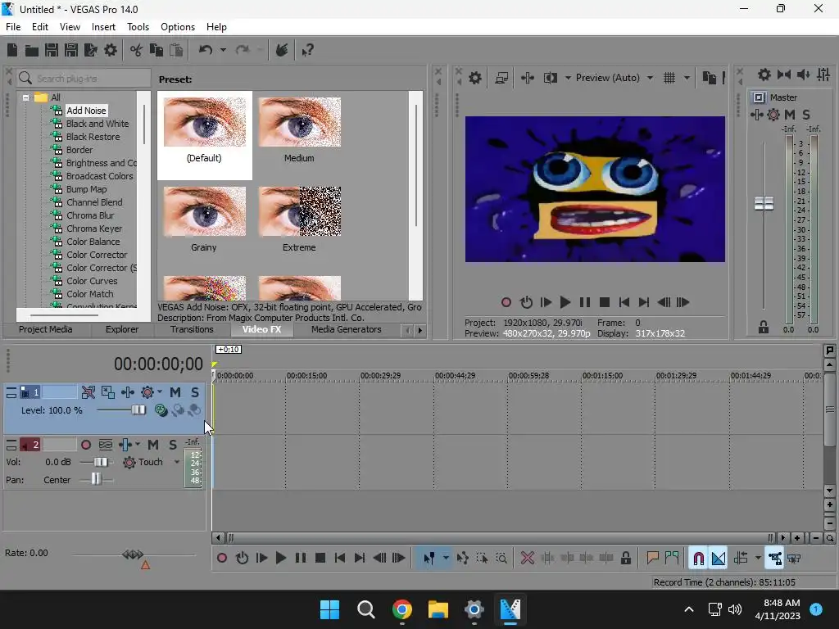The width and height of the screenshot is (839, 629).
Task: Insert a marker with the marker flag icon
Action: coord(652,559)
